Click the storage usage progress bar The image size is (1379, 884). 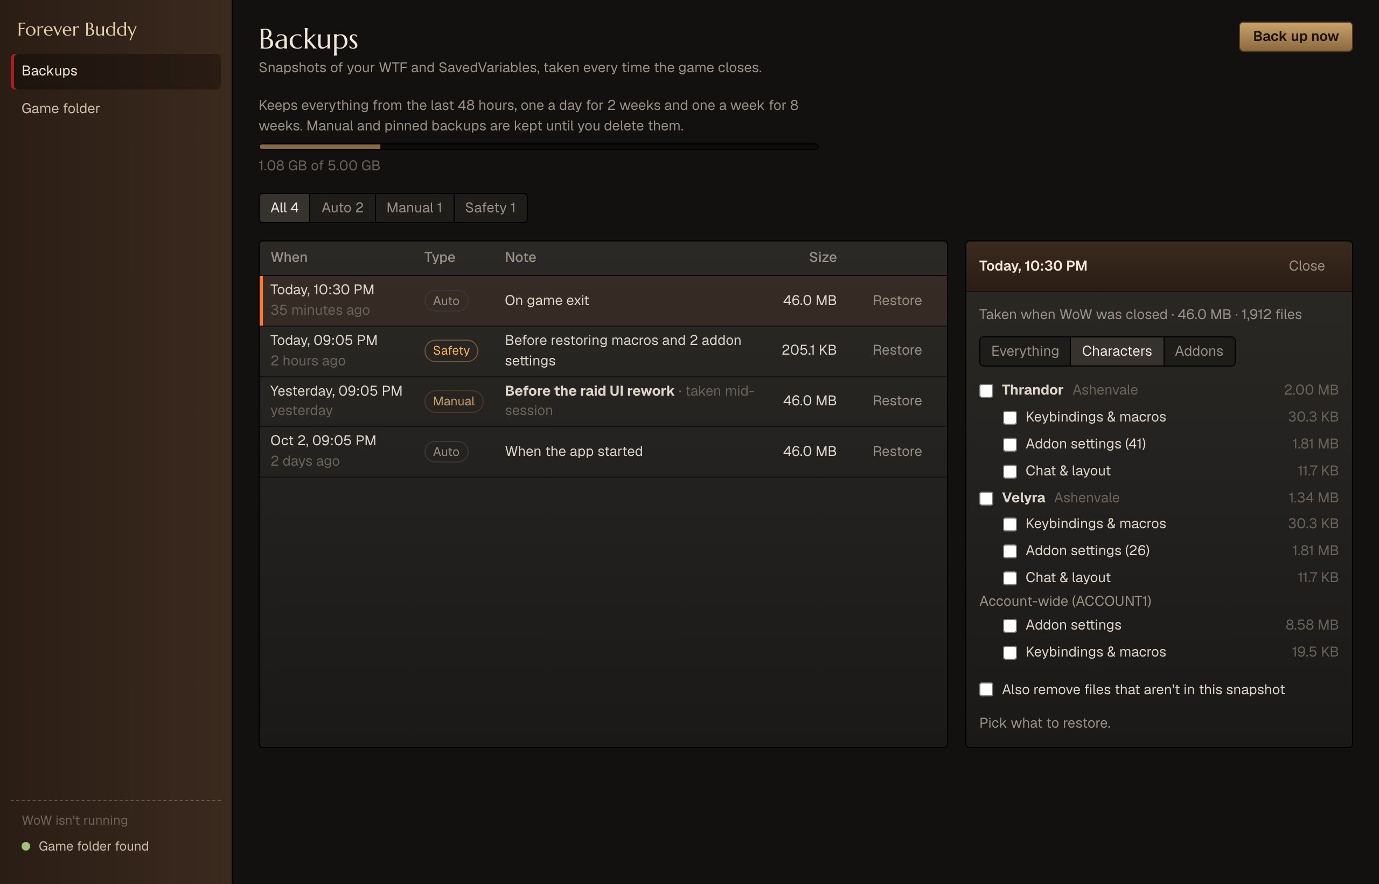[x=539, y=147]
